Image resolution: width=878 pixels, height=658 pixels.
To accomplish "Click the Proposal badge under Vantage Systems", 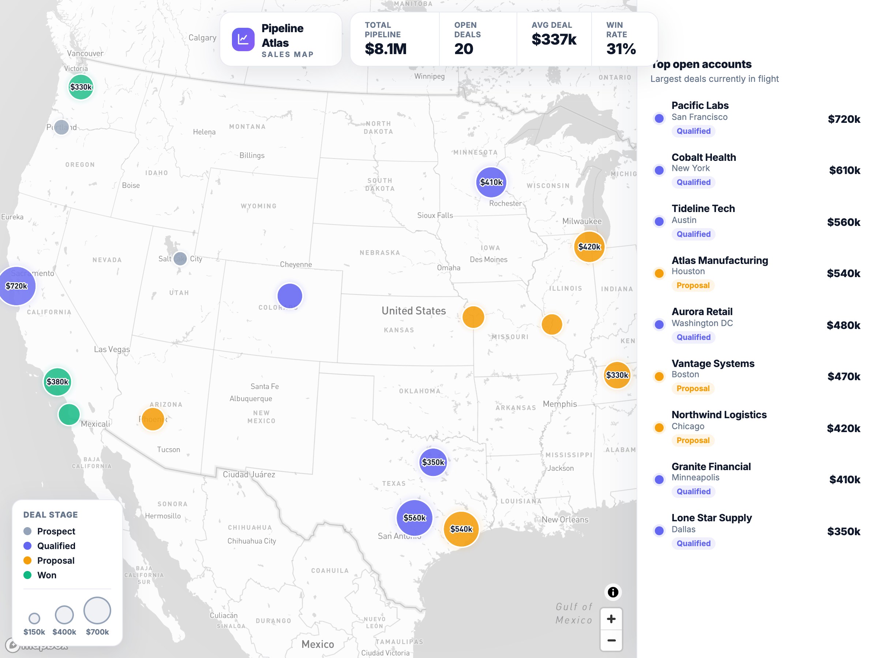I will tap(693, 388).
